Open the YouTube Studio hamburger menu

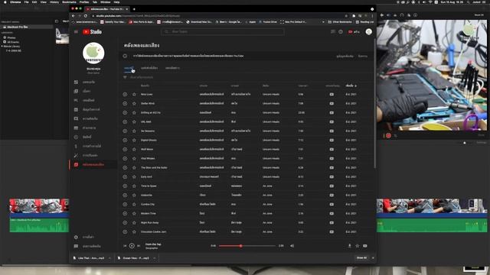(x=76, y=32)
